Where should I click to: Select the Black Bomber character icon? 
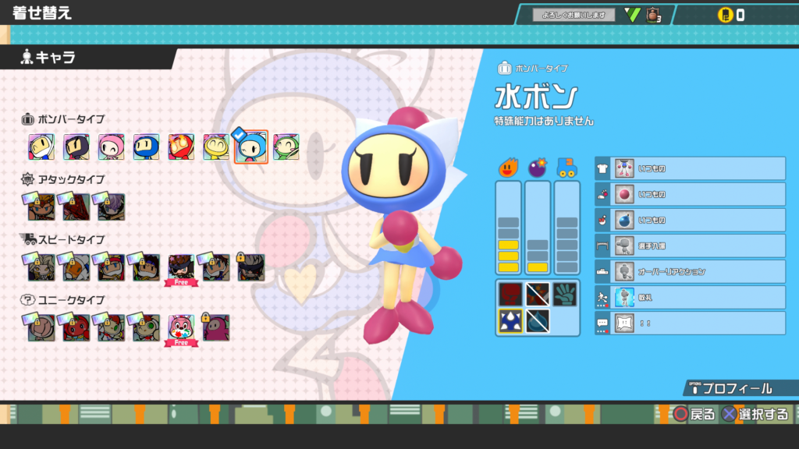(x=76, y=147)
